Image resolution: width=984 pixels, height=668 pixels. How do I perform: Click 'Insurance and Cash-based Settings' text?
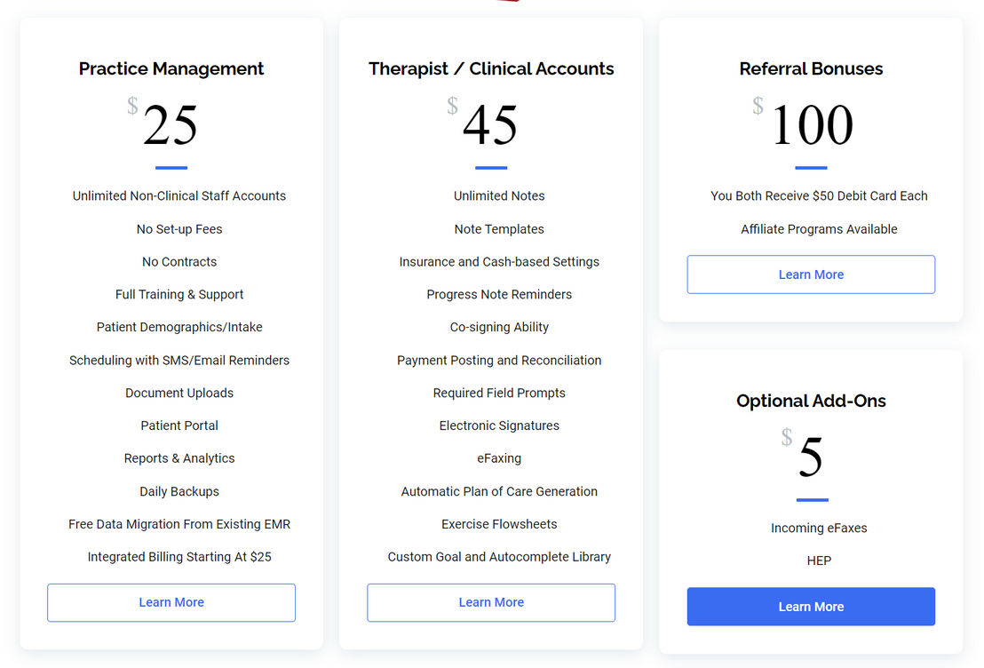coord(499,262)
